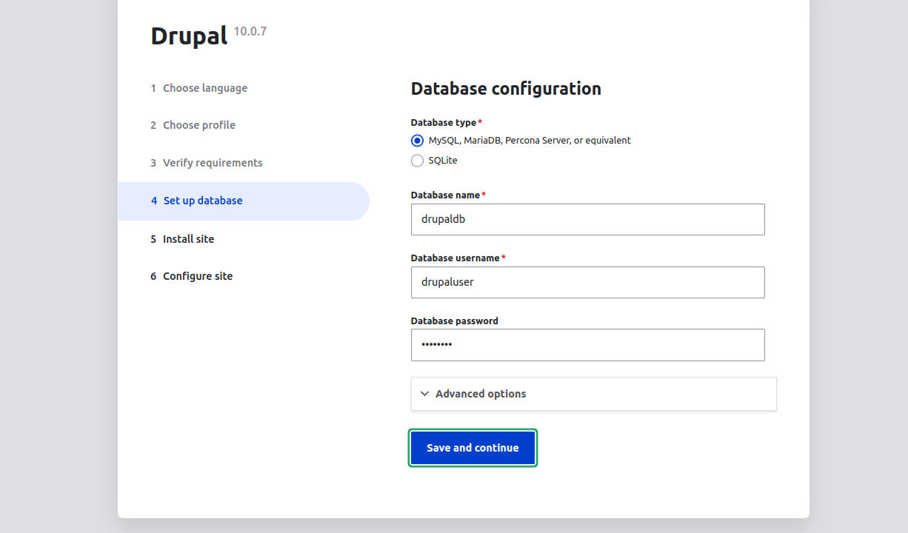Select the Verify requirements step
This screenshot has width=908, height=533.
[x=212, y=163]
